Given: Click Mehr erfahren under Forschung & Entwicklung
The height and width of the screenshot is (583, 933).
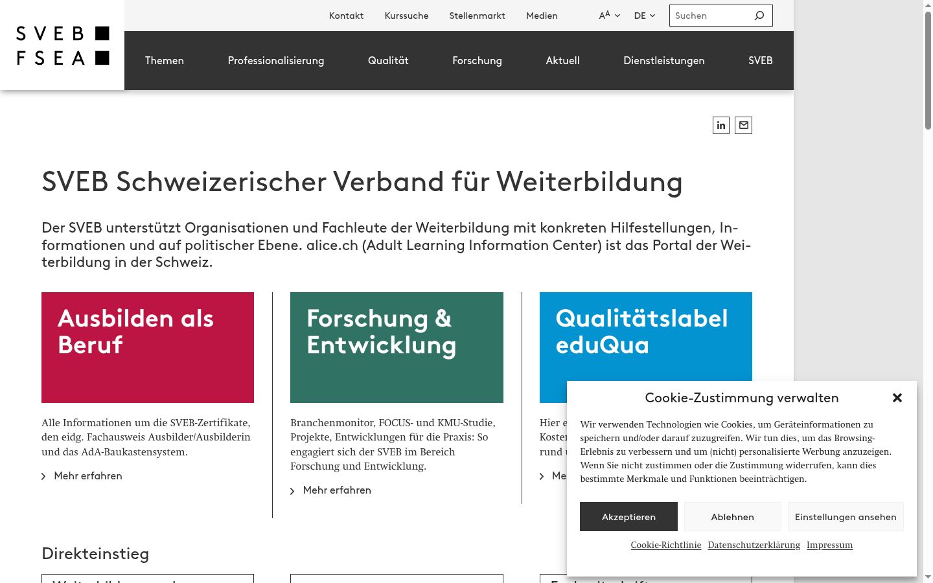Looking at the screenshot, I should pyautogui.click(x=330, y=490).
